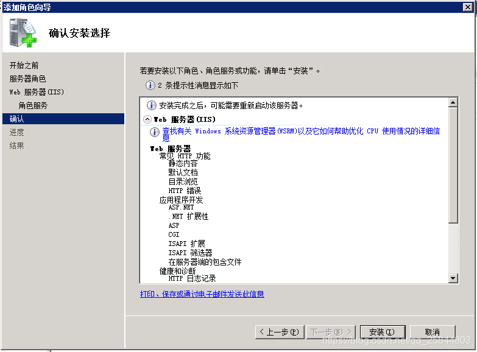Open 角色服务 step in sidebar
The image size is (477, 352).
(x=33, y=105)
